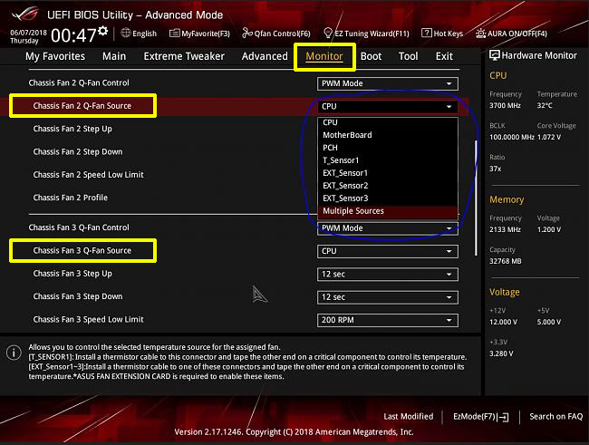Choose EXT_Sensor3 in source list
589x445 pixels.
tap(388, 198)
